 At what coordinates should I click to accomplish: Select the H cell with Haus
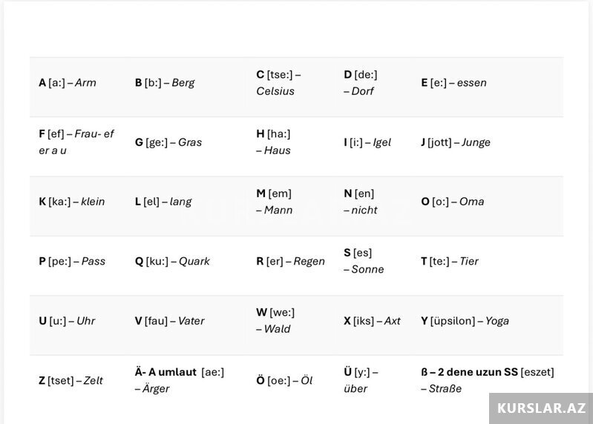click(274, 142)
